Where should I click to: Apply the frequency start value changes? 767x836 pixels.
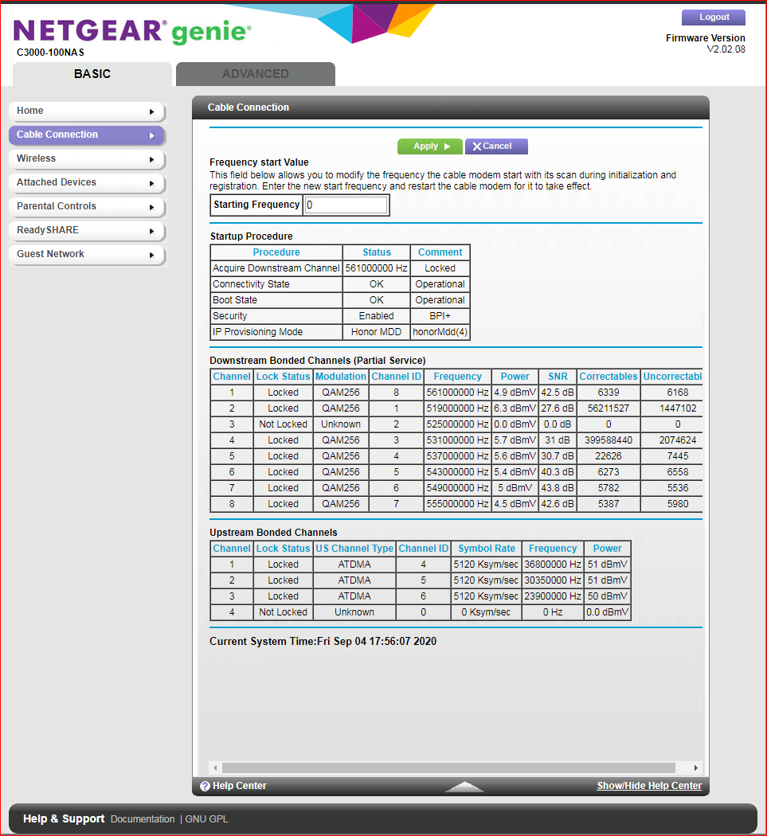coord(429,146)
